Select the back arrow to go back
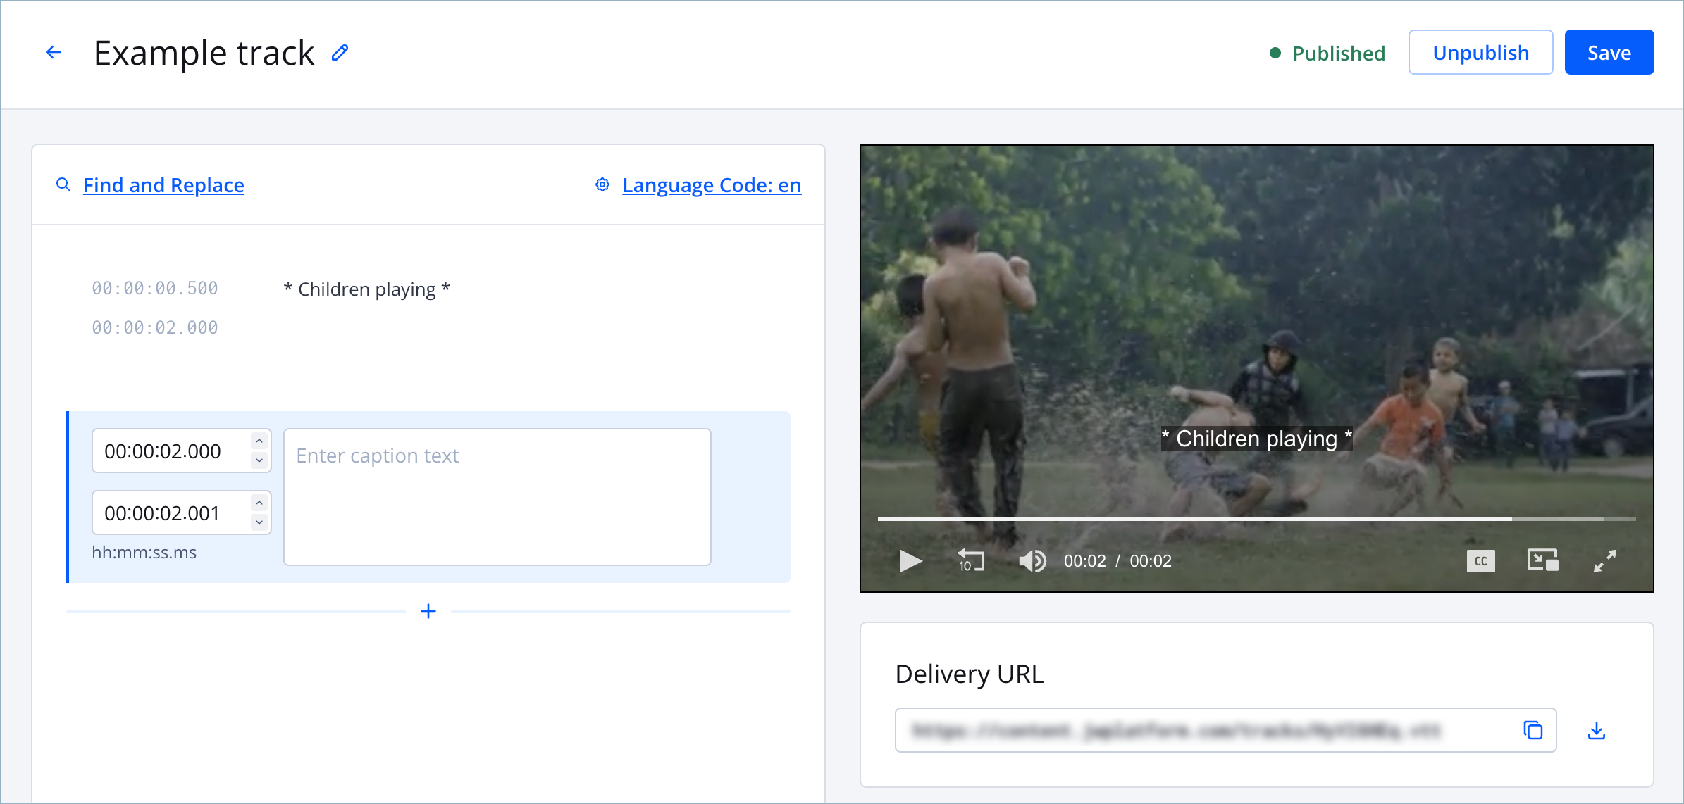Viewport: 1684px width, 804px height. click(55, 51)
